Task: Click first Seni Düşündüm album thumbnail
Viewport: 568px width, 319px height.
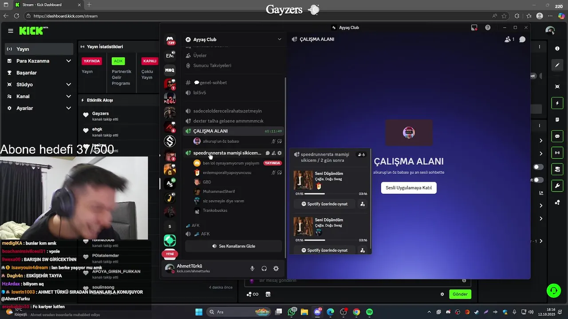Action: [x=303, y=180]
